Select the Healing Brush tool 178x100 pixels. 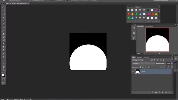[x=4, y=27]
